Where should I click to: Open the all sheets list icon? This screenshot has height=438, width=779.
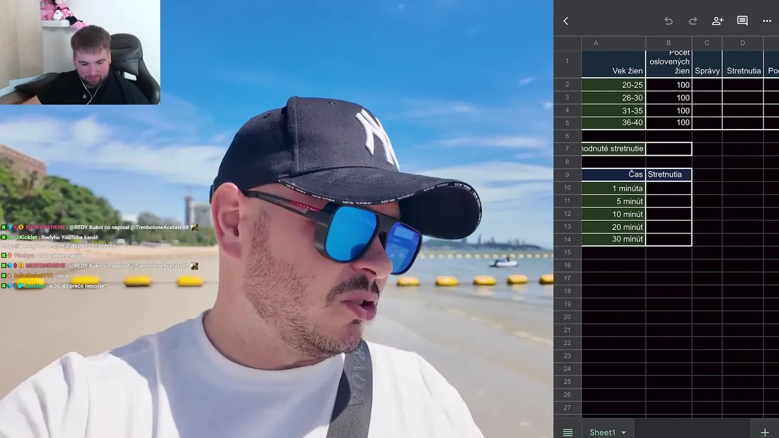pyautogui.click(x=568, y=433)
